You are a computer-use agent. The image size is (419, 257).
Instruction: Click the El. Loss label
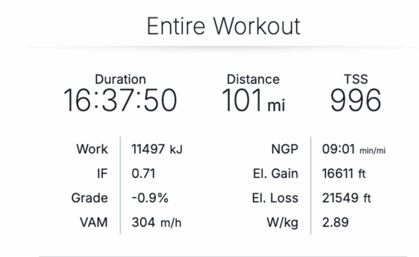tap(275, 198)
